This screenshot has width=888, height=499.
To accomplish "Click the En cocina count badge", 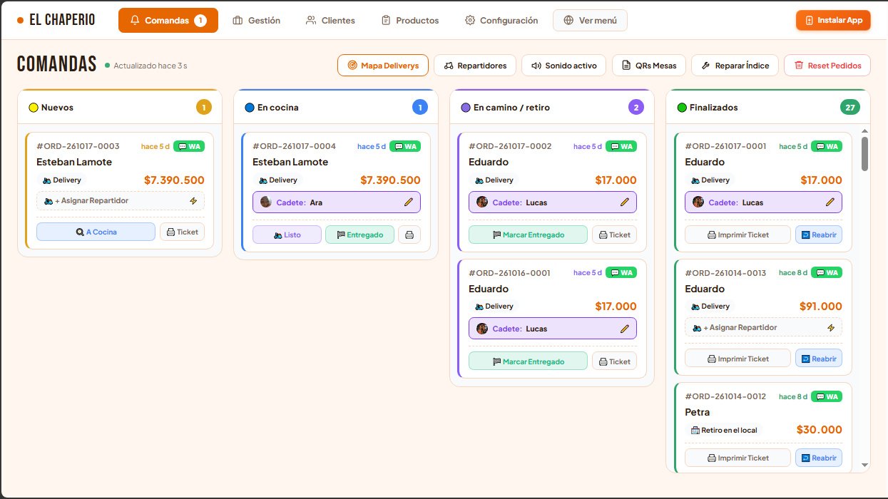I will pyautogui.click(x=420, y=108).
